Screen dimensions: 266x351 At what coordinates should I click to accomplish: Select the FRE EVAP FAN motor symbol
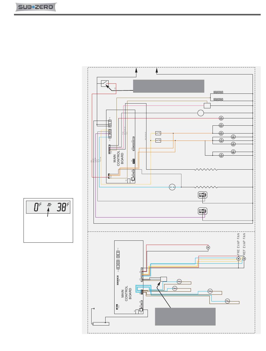[x=239, y=259]
